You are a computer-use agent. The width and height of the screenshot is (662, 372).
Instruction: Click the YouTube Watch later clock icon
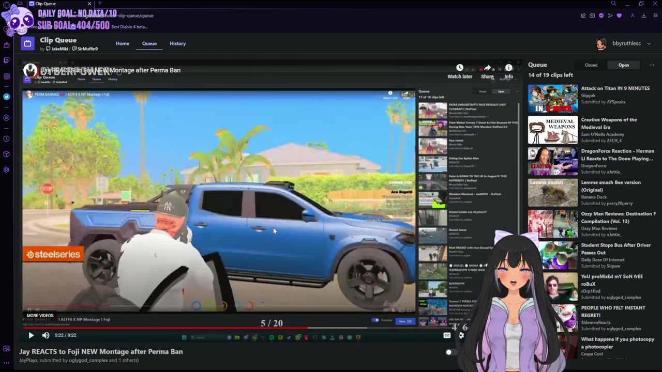point(459,68)
